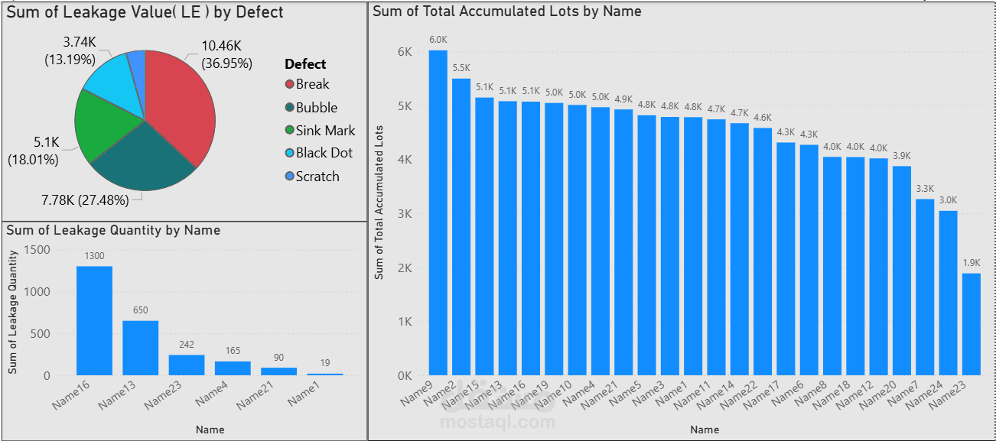Select the Name23 bar labeled 242
Viewport: 996px width, 441px height.
(187, 365)
